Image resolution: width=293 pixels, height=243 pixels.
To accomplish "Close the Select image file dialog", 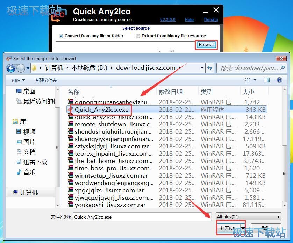I will pyautogui.click(x=281, y=58).
